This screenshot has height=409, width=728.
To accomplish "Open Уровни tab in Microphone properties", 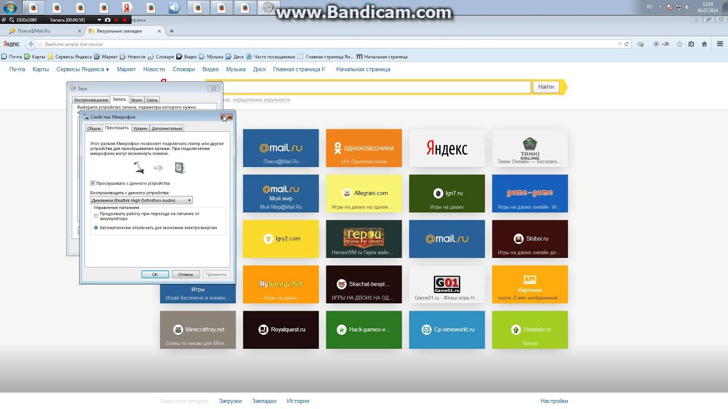I will (140, 128).
